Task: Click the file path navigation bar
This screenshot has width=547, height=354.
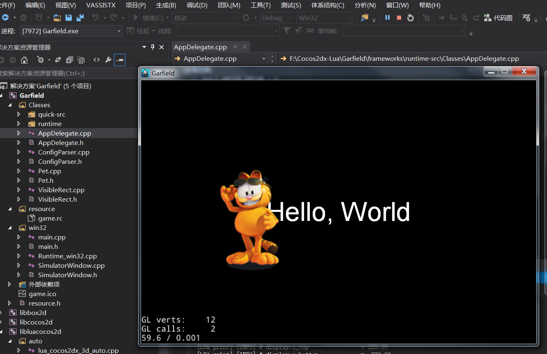Action: 413,59
